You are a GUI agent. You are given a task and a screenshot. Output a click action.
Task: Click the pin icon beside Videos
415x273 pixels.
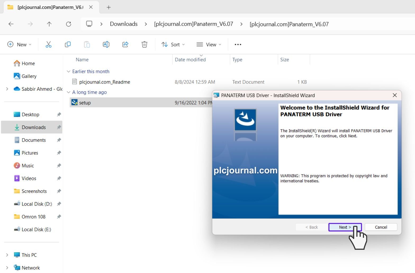click(x=59, y=178)
